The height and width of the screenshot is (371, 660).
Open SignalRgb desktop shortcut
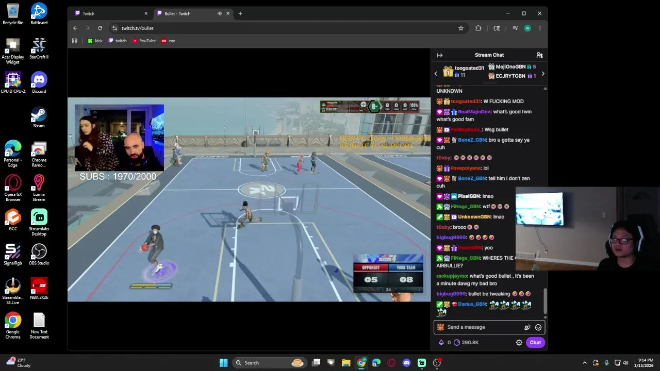click(13, 255)
